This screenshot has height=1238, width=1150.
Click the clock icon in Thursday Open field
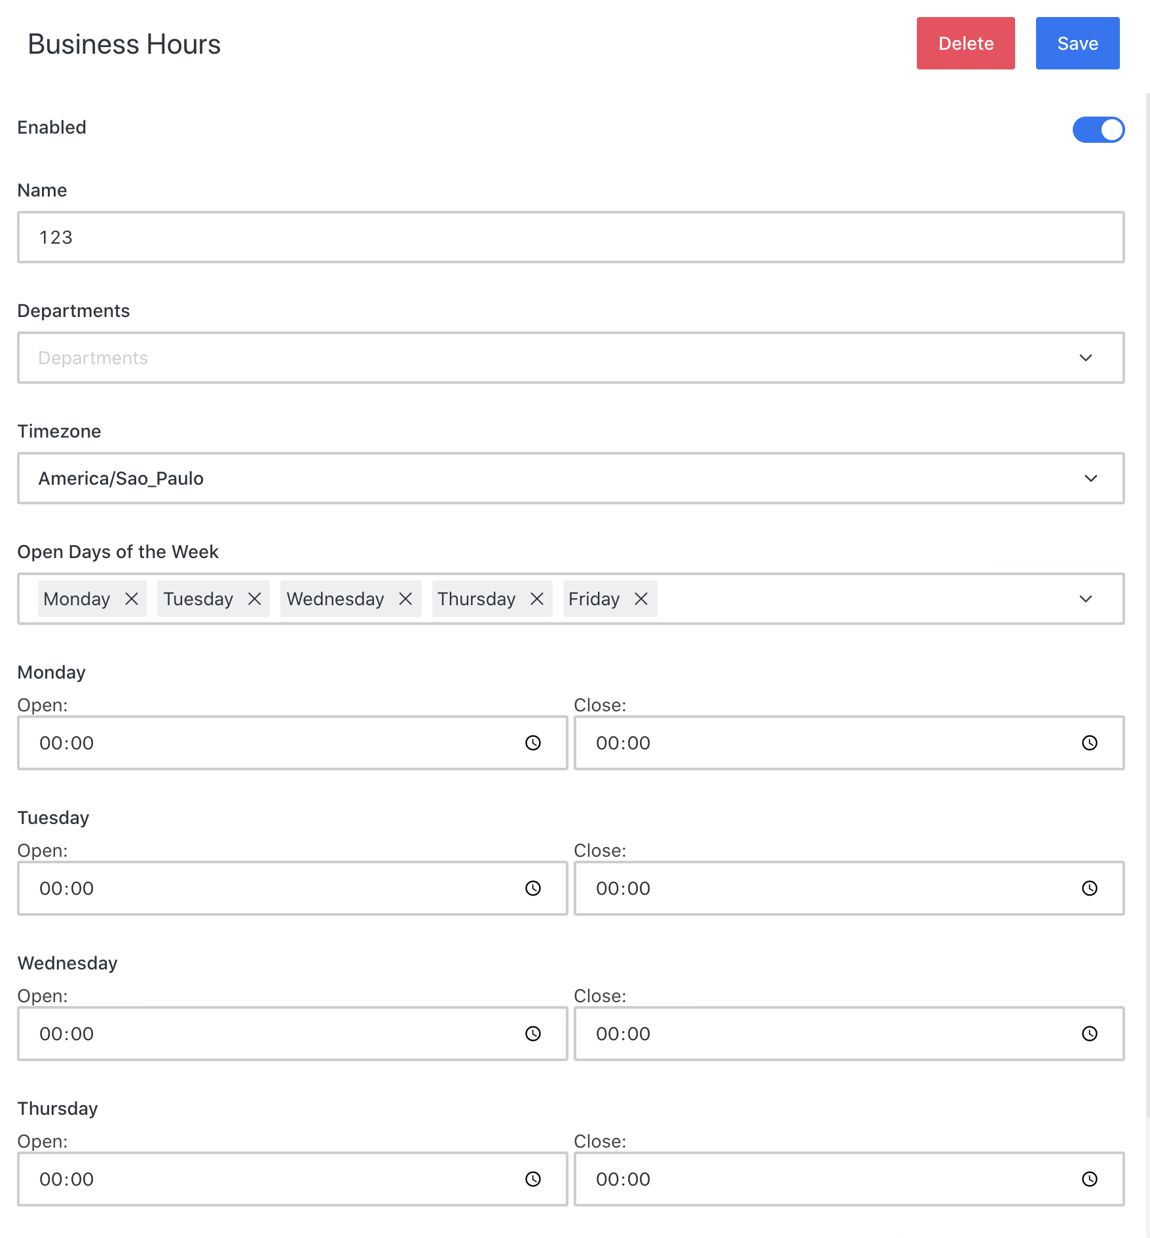pyautogui.click(x=533, y=1179)
